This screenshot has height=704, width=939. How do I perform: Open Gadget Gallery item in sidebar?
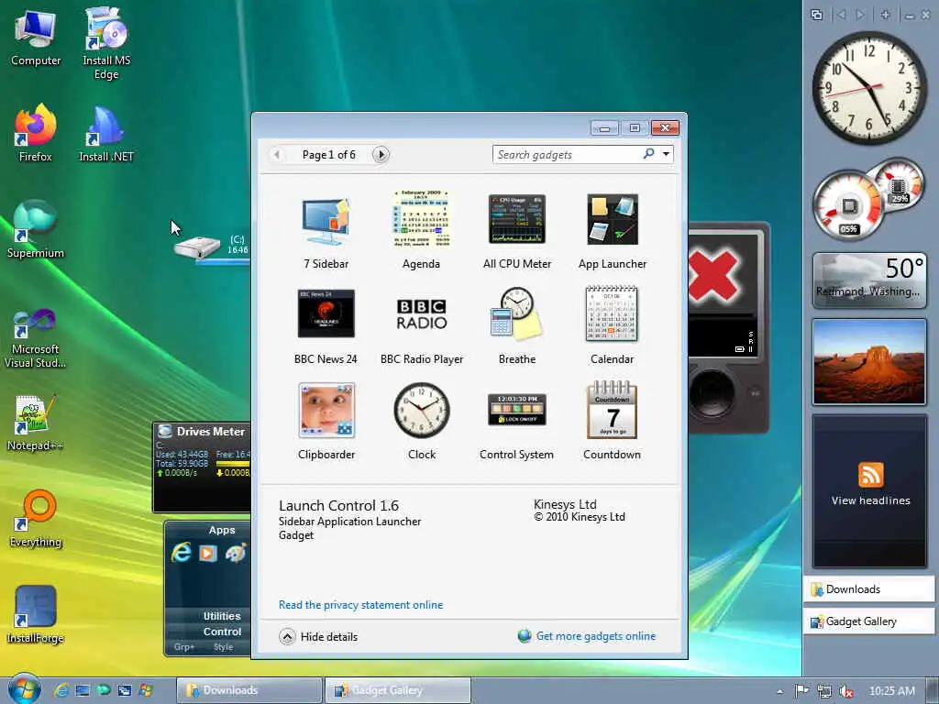click(x=869, y=621)
